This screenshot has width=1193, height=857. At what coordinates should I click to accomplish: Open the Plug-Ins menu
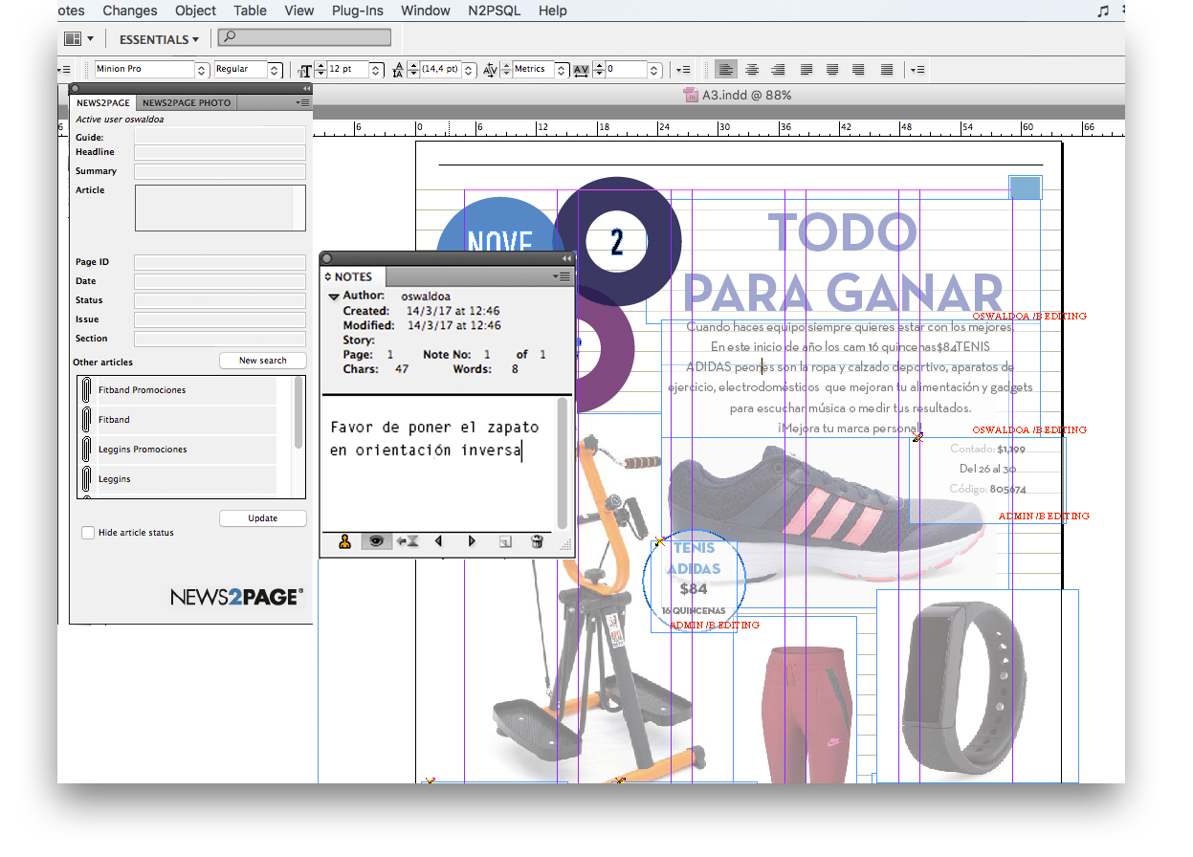tap(358, 11)
